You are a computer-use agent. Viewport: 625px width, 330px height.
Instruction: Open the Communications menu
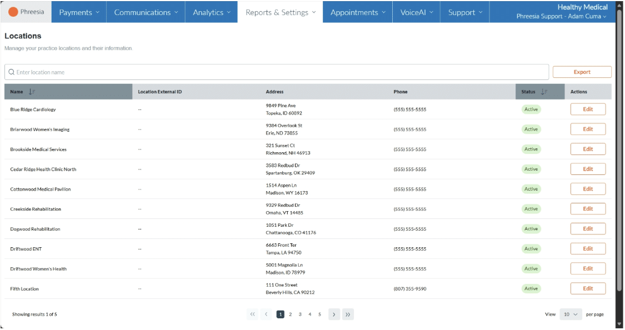tap(146, 12)
